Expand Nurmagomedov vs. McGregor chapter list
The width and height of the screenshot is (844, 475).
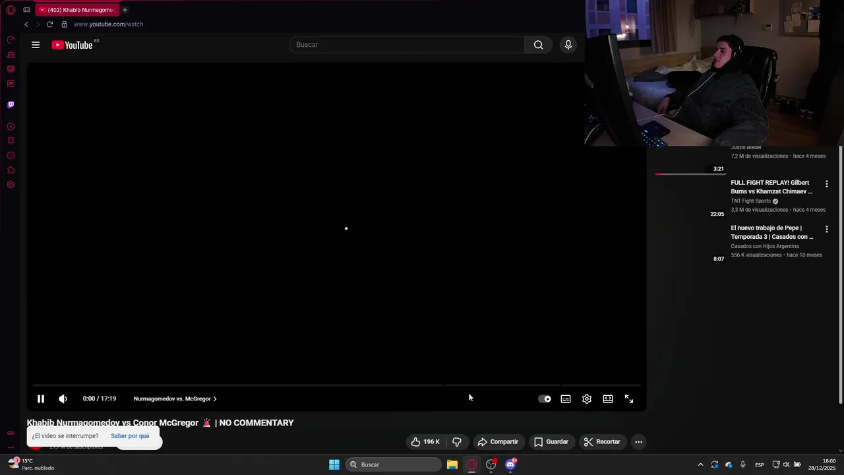point(175,398)
